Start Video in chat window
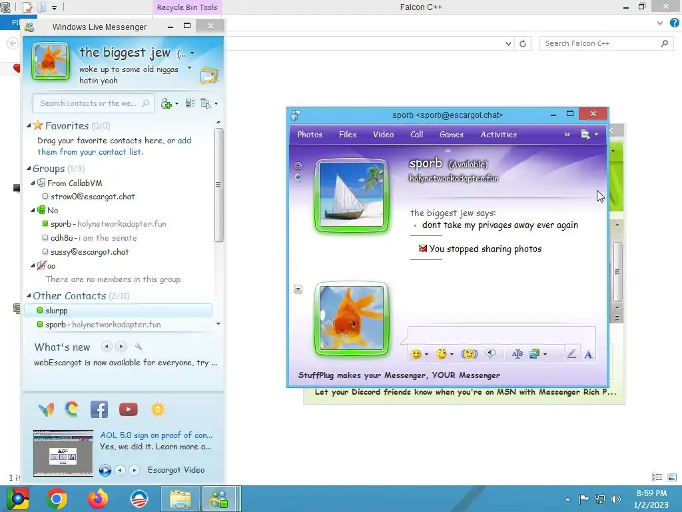Viewport: 682px width, 512px height. [383, 135]
